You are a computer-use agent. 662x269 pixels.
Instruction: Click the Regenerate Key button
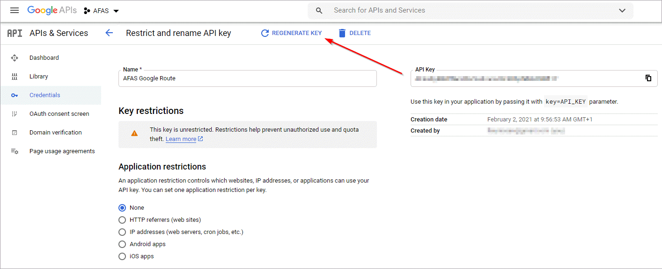coord(291,33)
